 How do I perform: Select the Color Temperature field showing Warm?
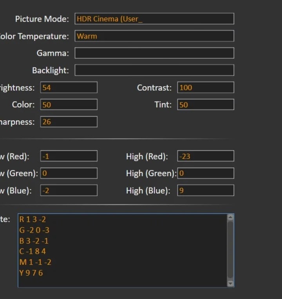154,36
